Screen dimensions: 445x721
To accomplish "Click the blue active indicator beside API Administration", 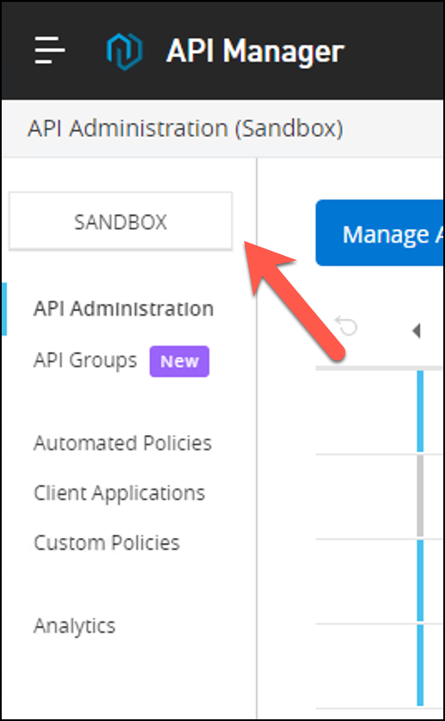I will click(x=4, y=309).
